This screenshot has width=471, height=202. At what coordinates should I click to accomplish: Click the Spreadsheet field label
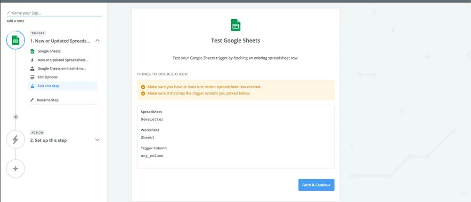click(151, 112)
